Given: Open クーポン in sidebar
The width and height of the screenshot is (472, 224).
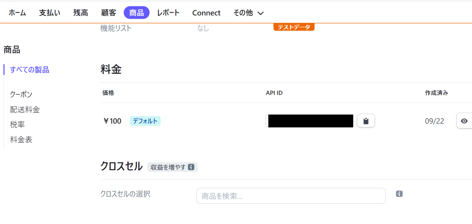Looking at the screenshot, I should 21,94.
